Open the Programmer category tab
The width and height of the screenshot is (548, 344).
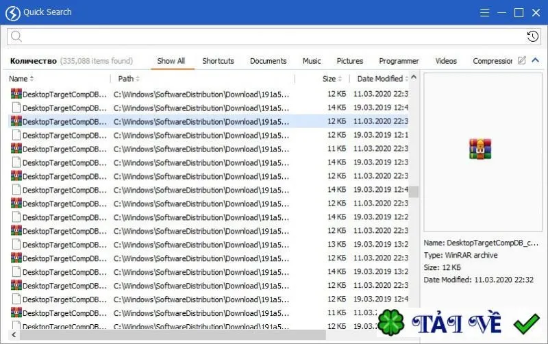pyautogui.click(x=399, y=61)
